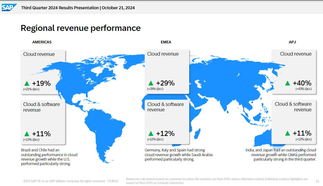Click the APJ Cloud revenue +40% figure
This screenshot has width=323, height=186.
[302, 83]
